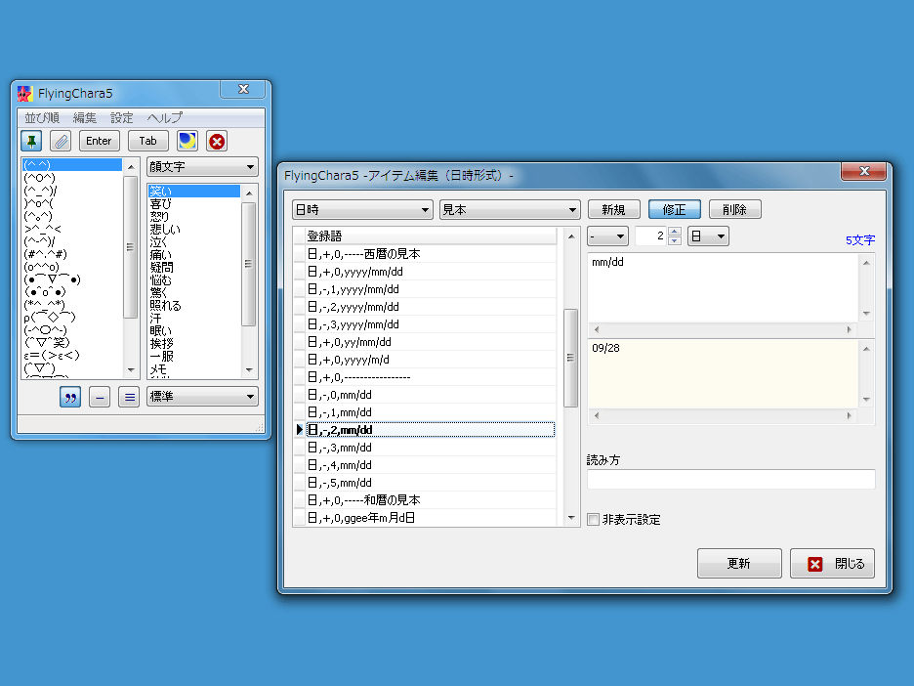Click the 登録語 column header
The width and height of the screenshot is (914, 686).
click(x=431, y=236)
